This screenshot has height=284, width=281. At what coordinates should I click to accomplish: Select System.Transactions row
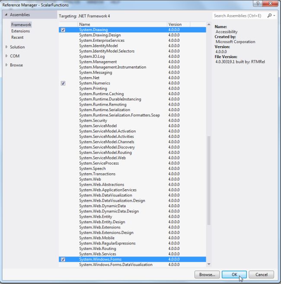(132, 174)
